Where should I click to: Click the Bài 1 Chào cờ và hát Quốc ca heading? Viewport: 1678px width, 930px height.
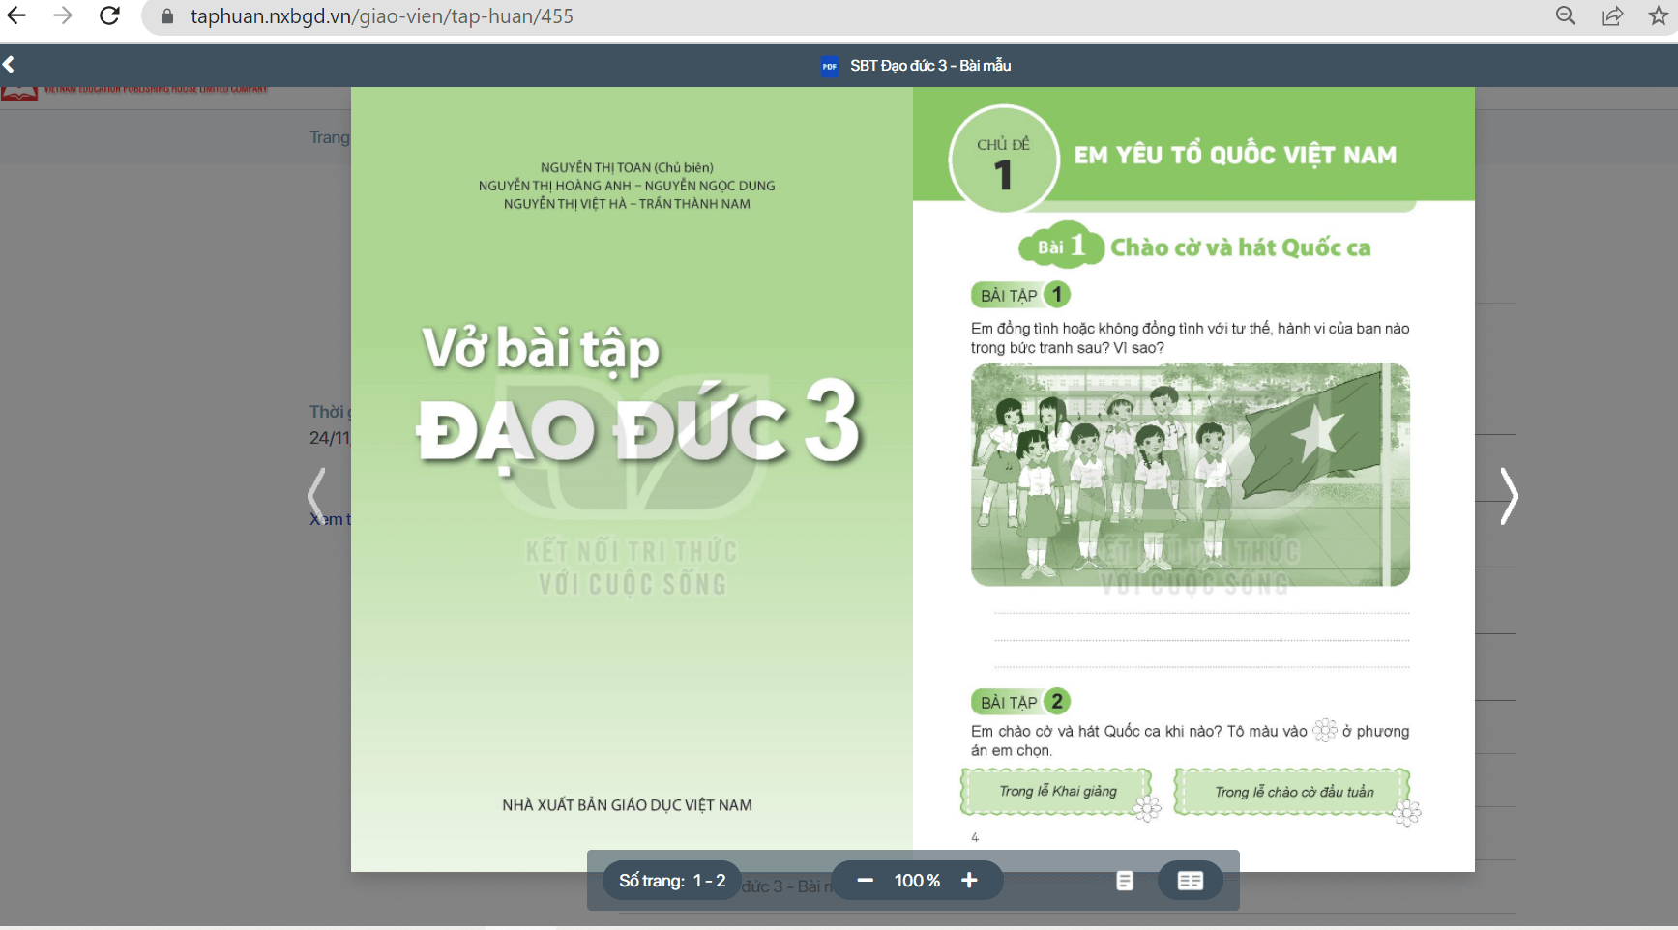point(1194,247)
